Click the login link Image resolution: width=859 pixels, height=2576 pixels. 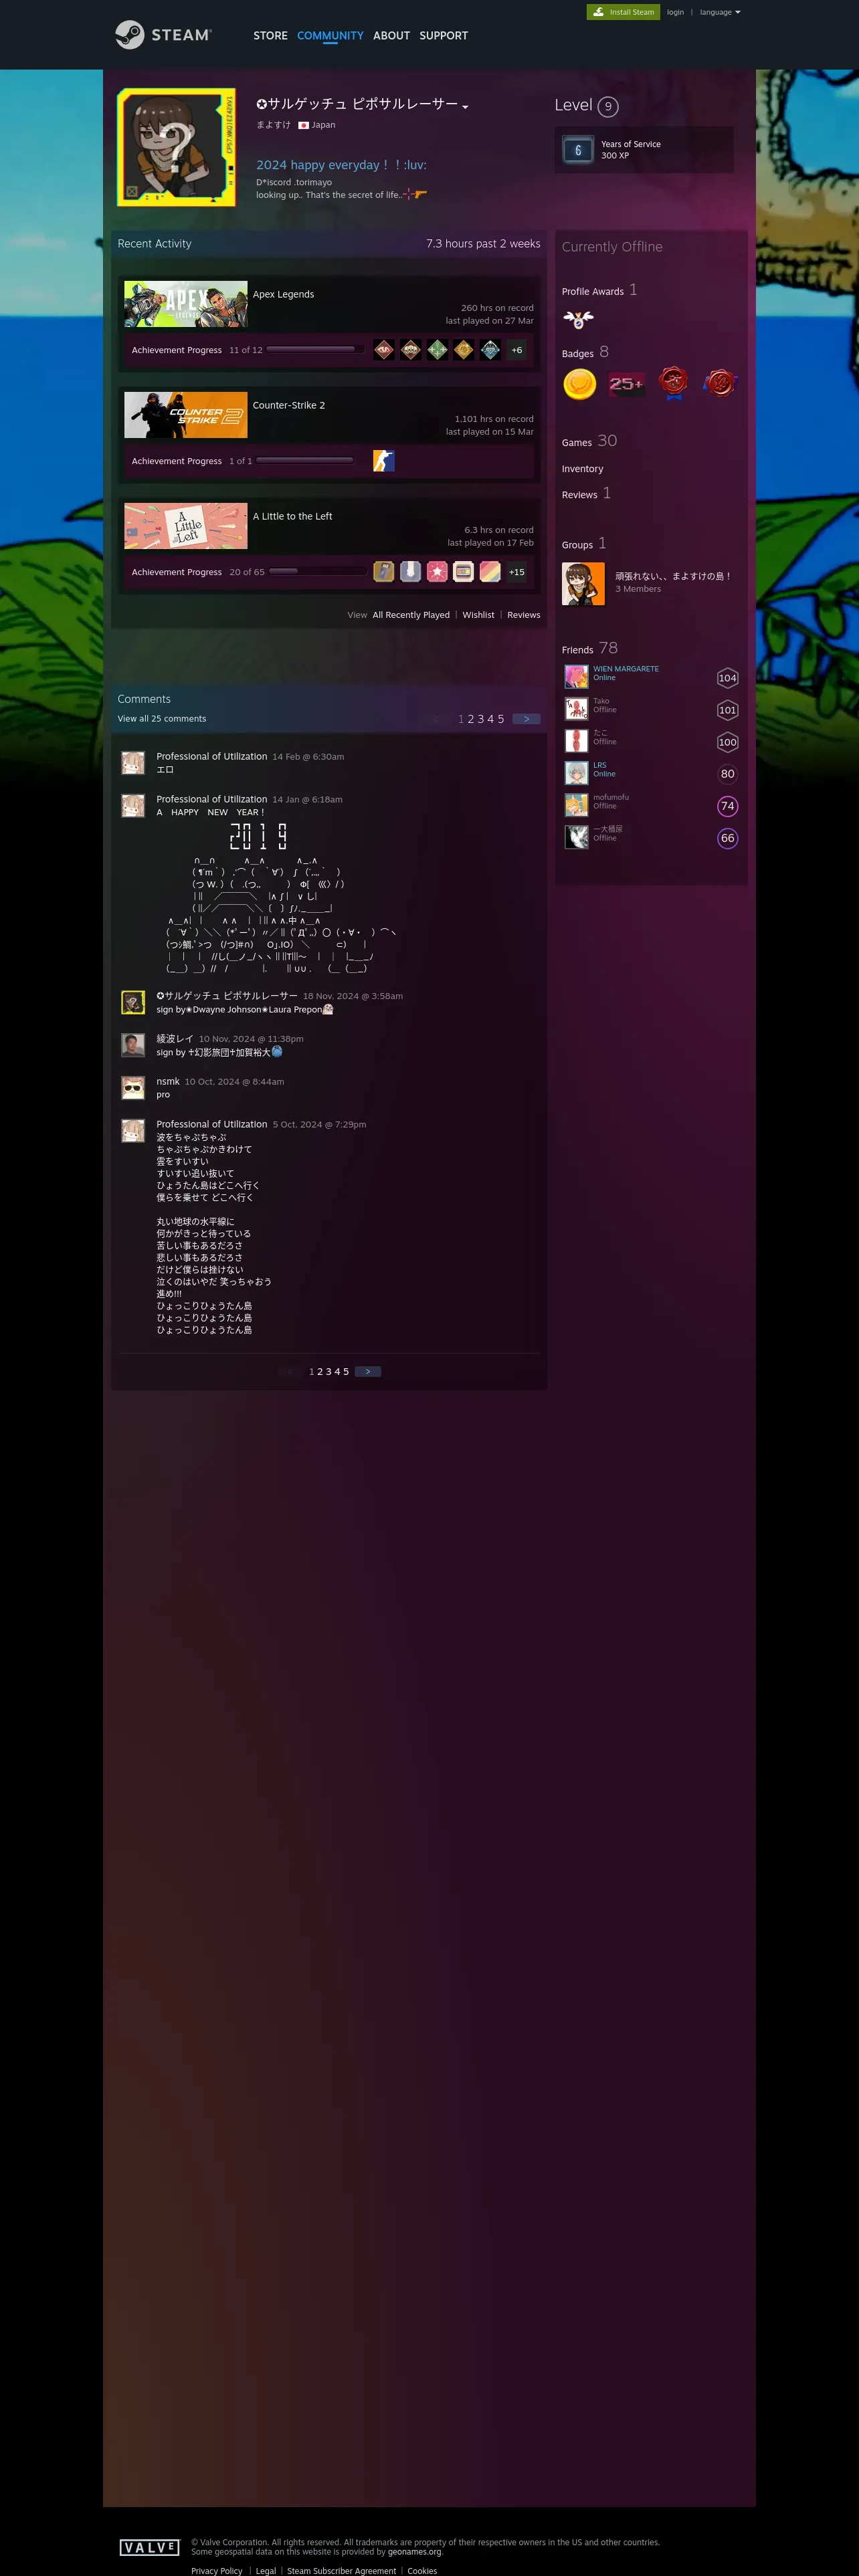coord(676,12)
